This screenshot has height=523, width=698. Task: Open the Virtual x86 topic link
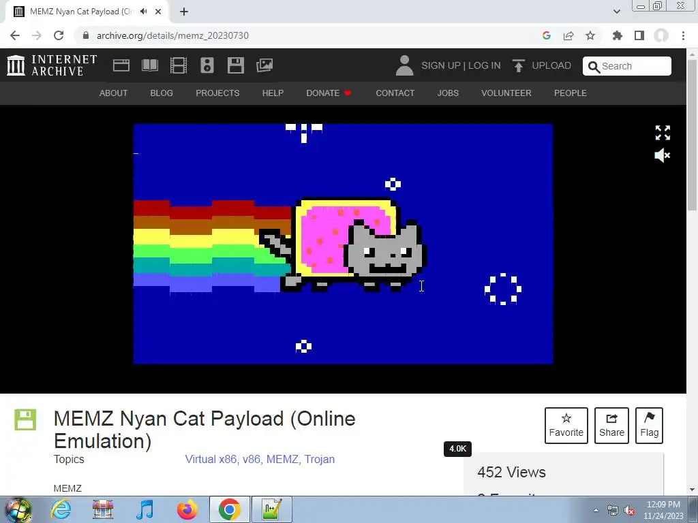[x=211, y=459]
